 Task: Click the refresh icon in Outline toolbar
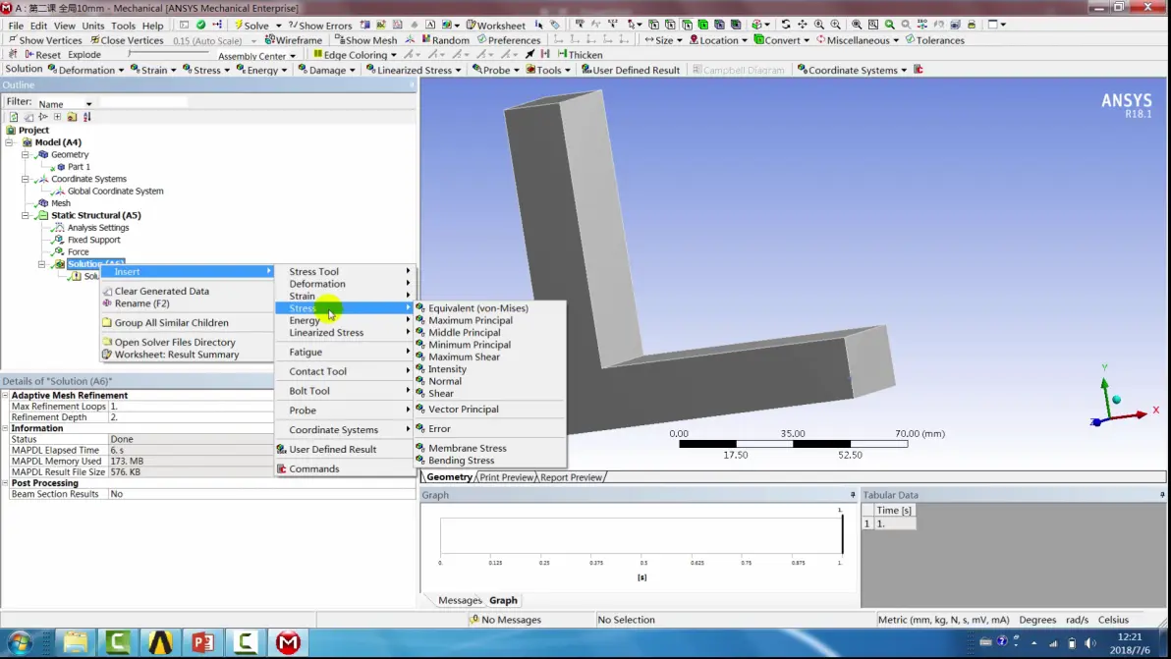[x=14, y=117]
